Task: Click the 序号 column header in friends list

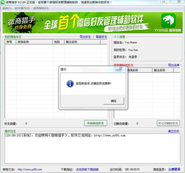Action: click(10, 42)
